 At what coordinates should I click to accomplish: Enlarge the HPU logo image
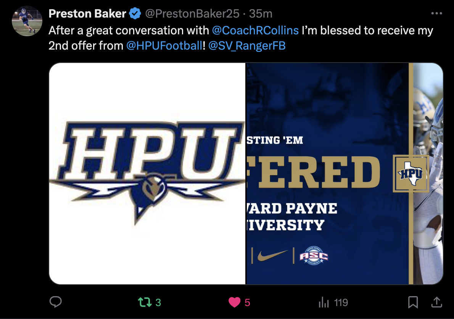coord(147,173)
